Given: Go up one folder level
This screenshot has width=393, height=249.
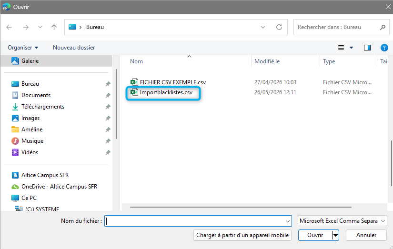Looking at the screenshot, I should click(x=54, y=27).
